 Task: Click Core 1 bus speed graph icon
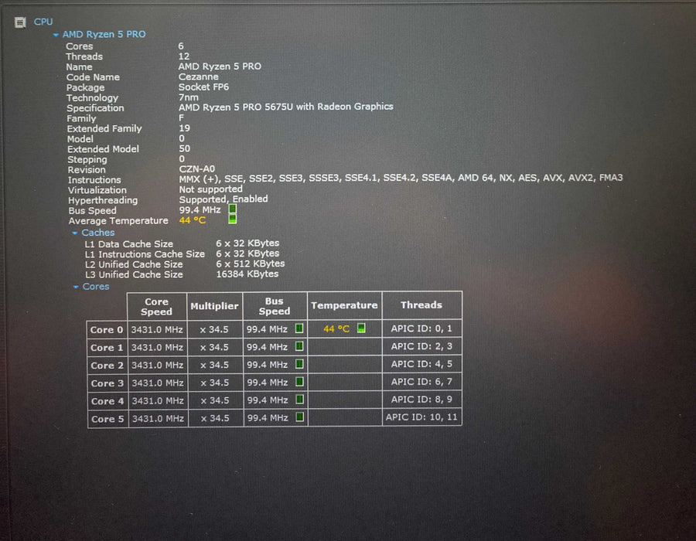click(299, 346)
